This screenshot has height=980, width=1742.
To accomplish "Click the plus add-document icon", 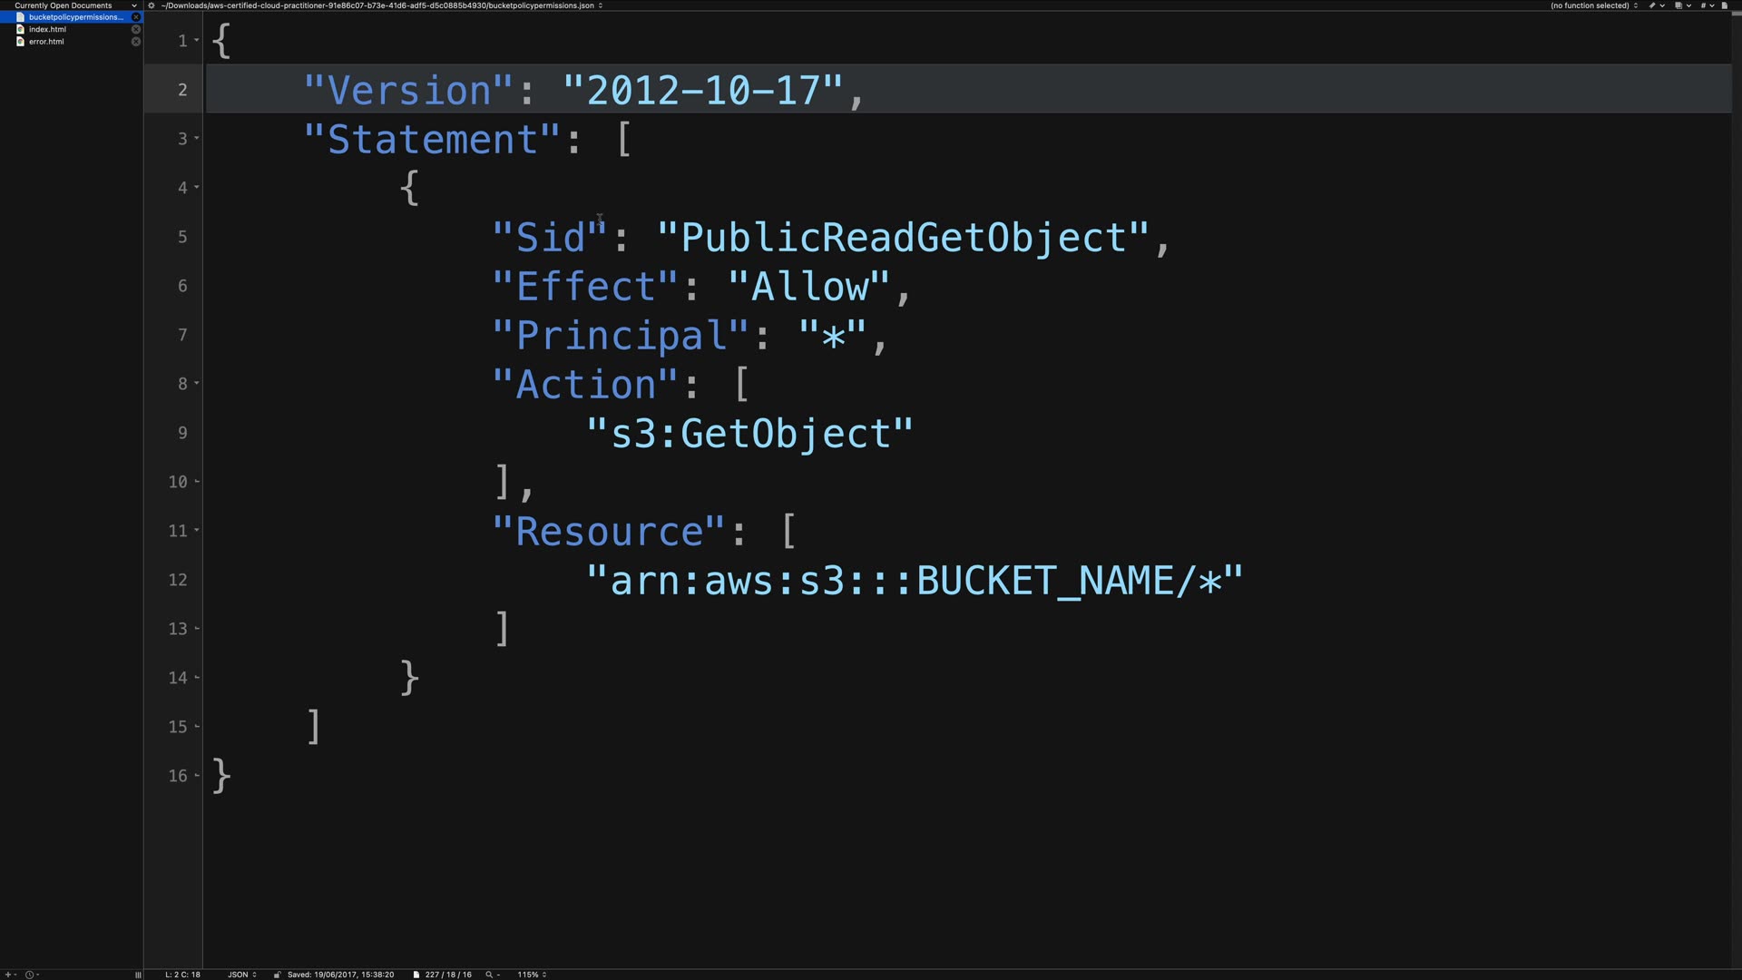I will [8, 975].
